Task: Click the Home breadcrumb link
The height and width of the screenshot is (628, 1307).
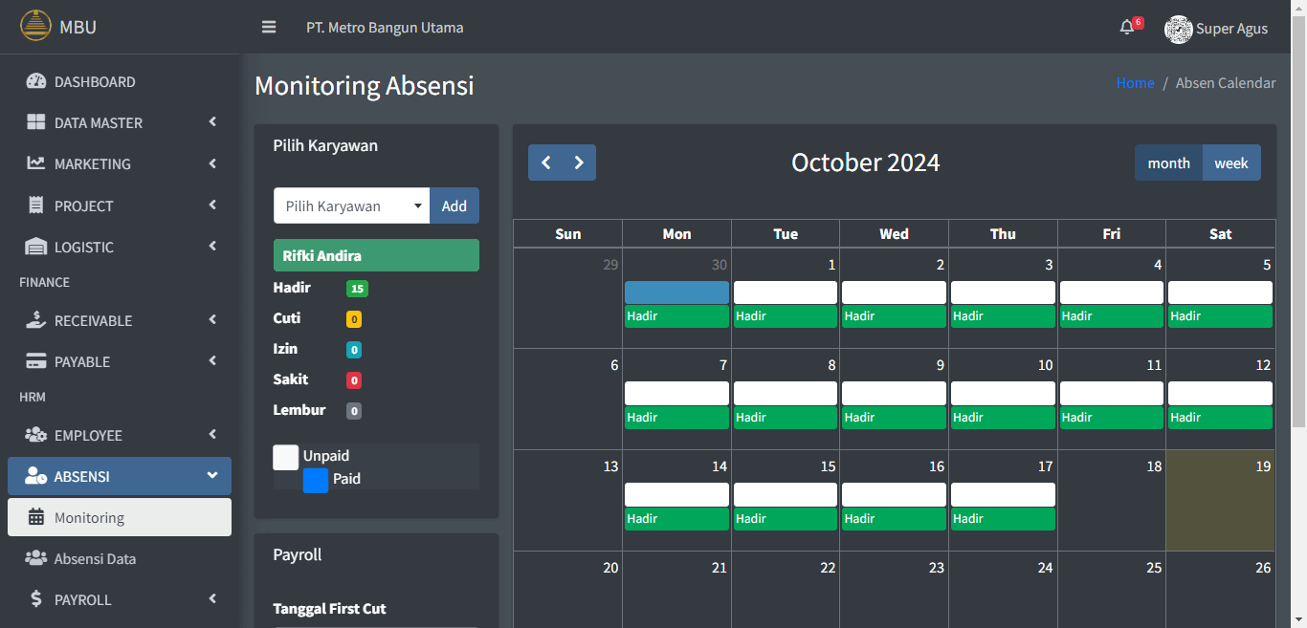Action: click(x=1135, y=83)
